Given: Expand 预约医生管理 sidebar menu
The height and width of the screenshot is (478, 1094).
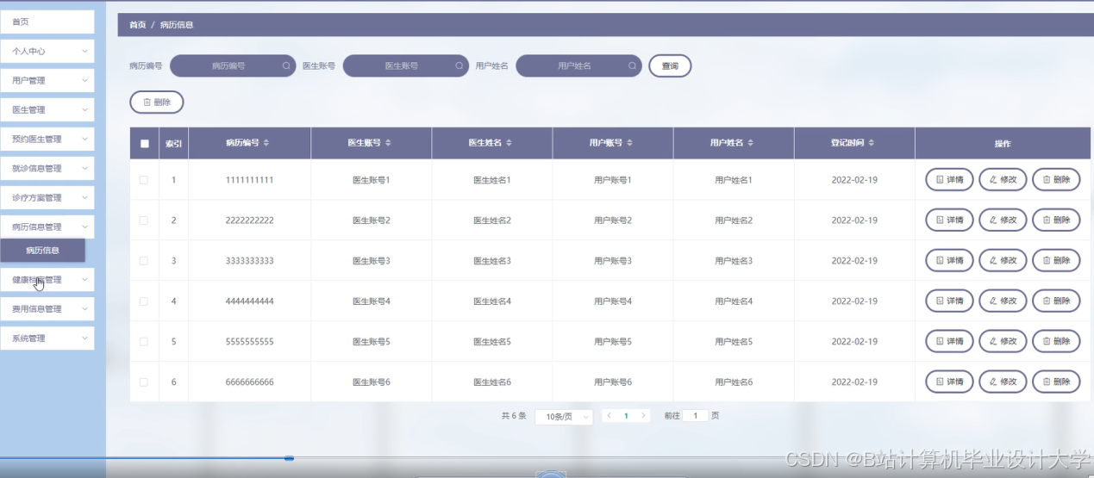Looking at the screenshot, I should coord(47,139).
